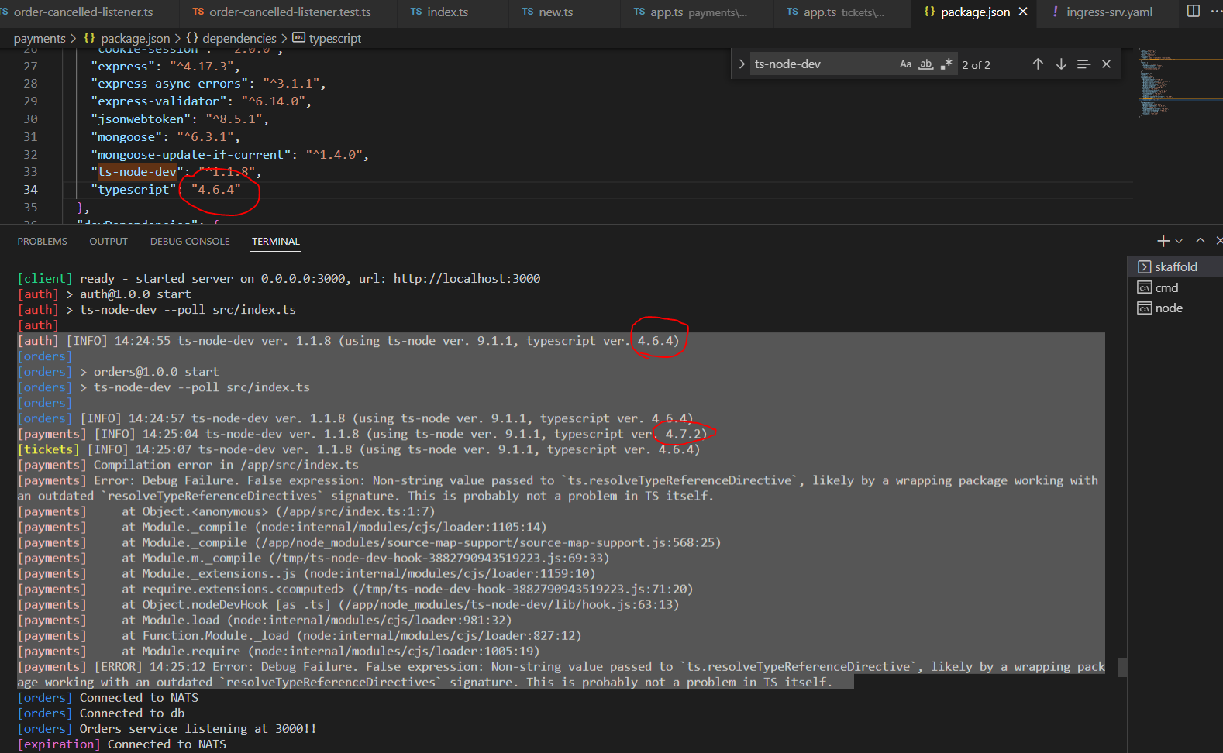The height and width of the screenshot is (753, 1223).
Task: Click line number 34 in gutter
Action: coord(30,190)
